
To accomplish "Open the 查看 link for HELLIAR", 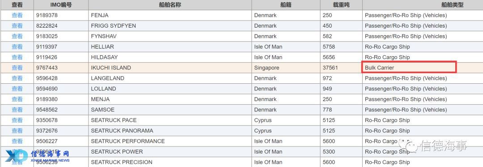I will 17,47.
